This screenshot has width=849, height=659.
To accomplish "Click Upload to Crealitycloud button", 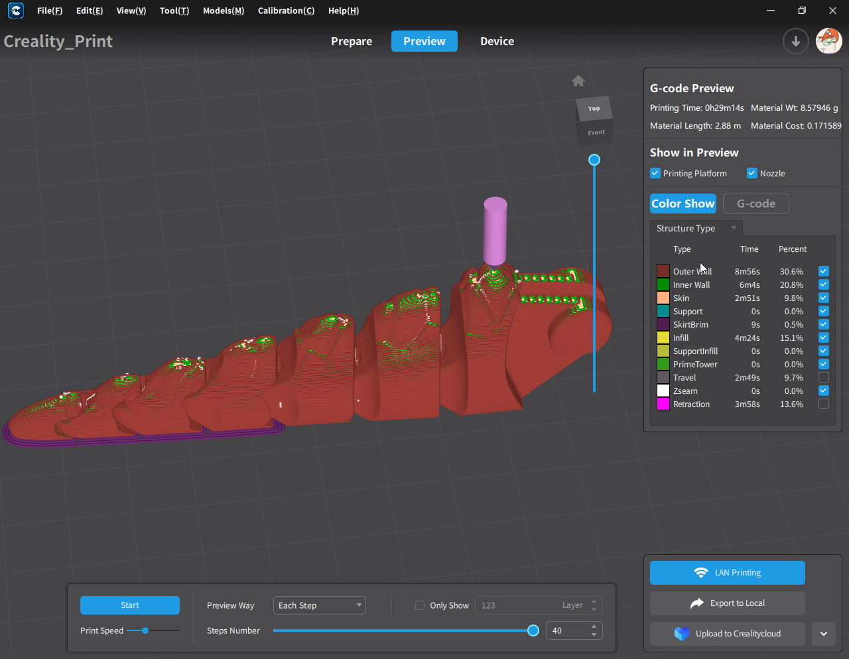I will [x=727, y=634].
